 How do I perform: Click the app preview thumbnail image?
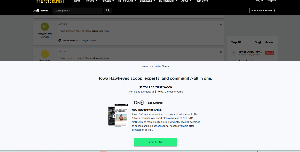click(118, 115)
